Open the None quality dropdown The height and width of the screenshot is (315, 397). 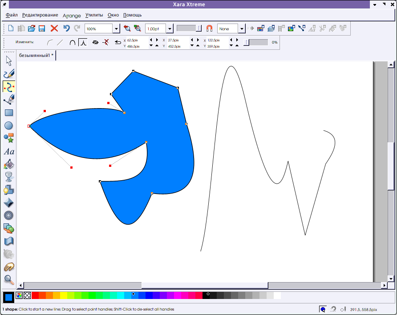pos(242,29)
